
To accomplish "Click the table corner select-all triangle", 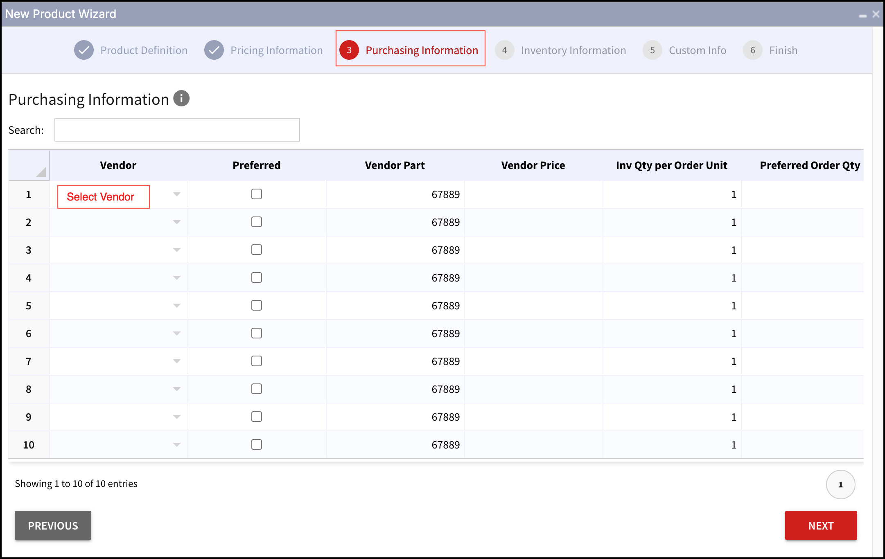I will pos(41,172).
